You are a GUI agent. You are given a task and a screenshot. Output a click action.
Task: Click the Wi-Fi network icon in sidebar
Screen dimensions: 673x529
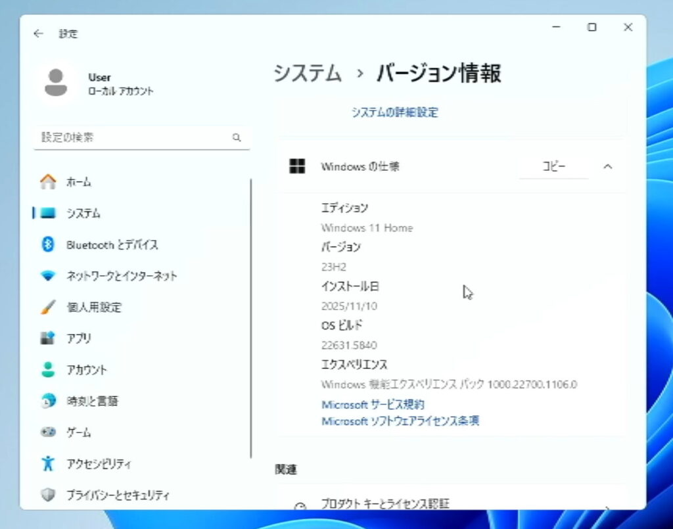point(48,276)
